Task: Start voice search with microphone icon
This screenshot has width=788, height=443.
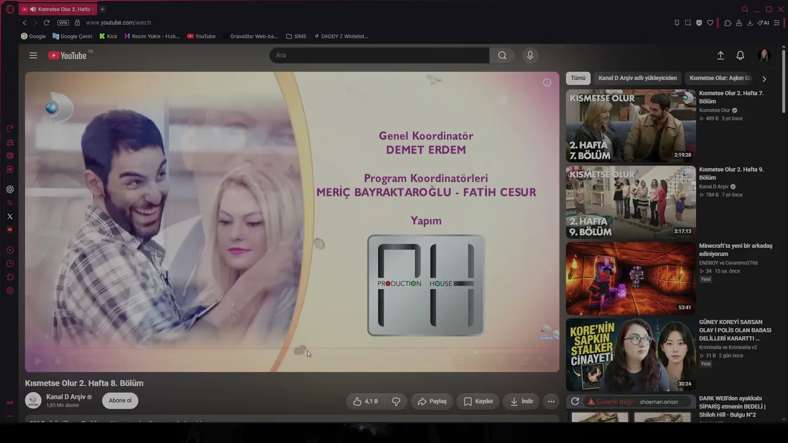Action: click(x=530, y=55)
